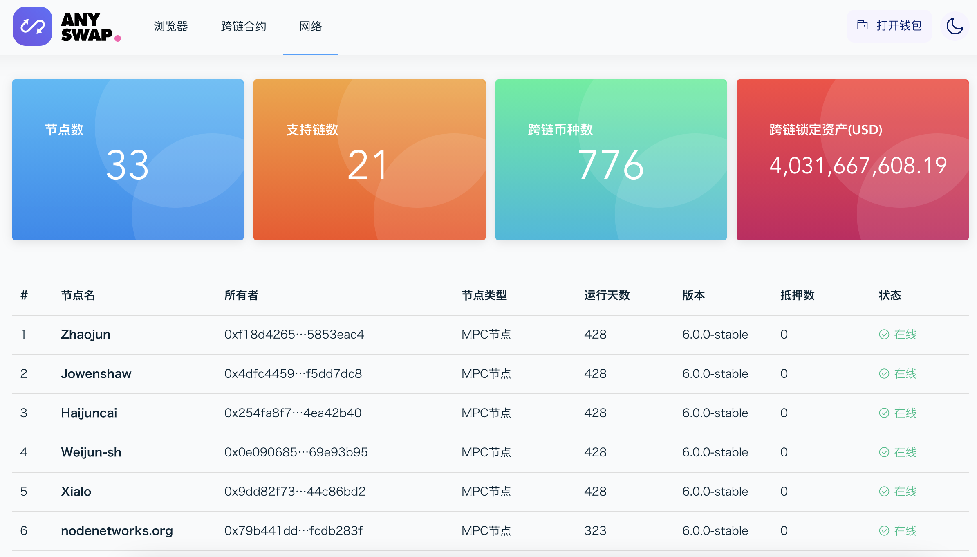Click the 跨链币种数 776 green card

pyautogui.click(x=611, y=160)
